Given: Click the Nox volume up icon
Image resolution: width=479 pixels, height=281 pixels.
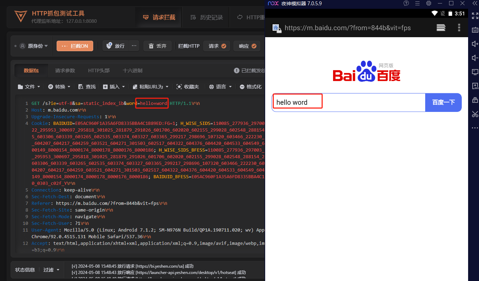Looking at the screenshot, I should point(475,44).
